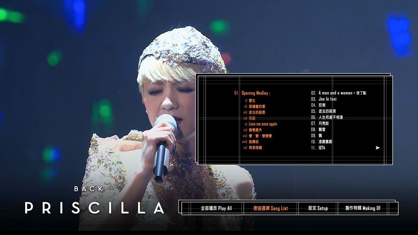Viewport: 418px width, 235px height.
Task: Play track 01 Opening Medley
Action: tap(252, 93)
